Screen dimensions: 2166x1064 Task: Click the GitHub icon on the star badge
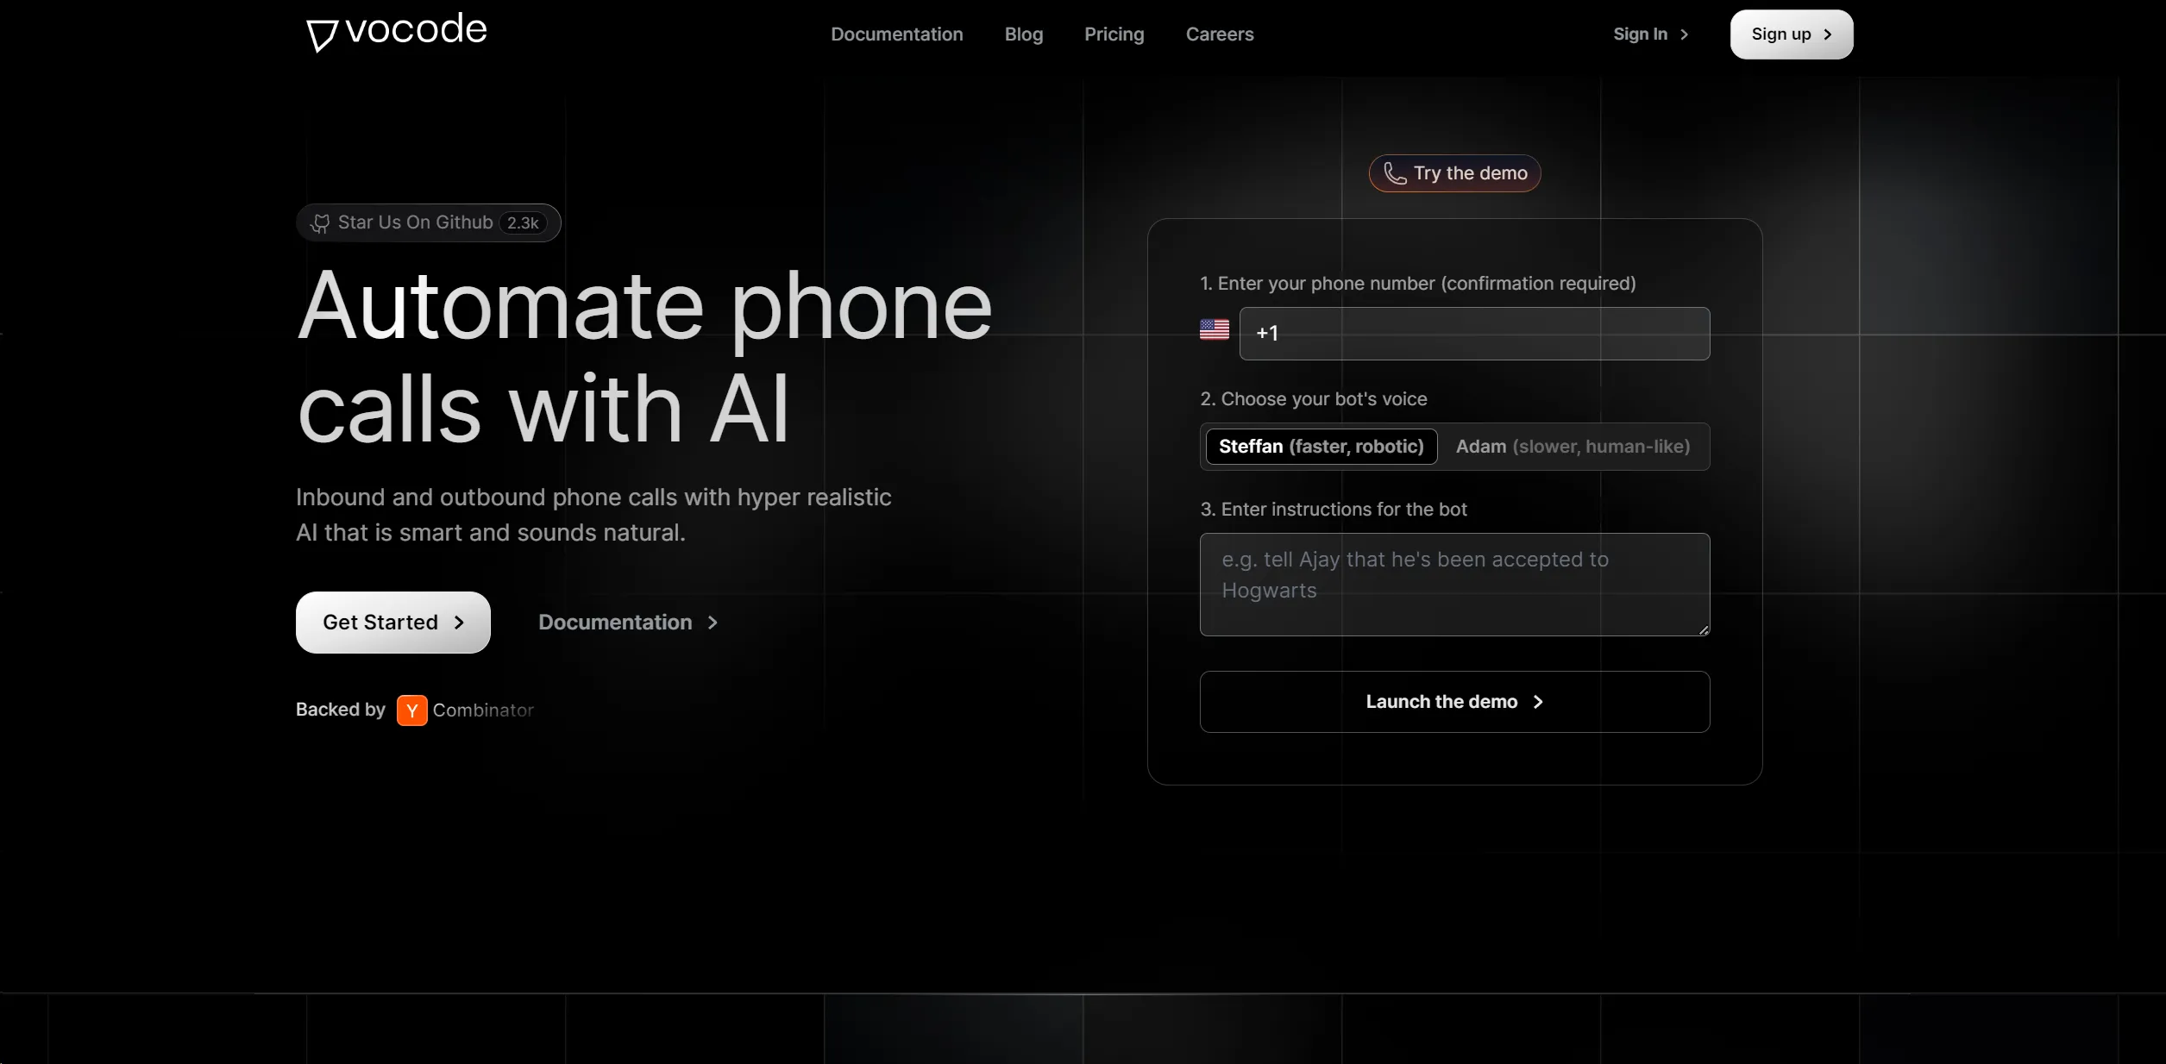320,222
